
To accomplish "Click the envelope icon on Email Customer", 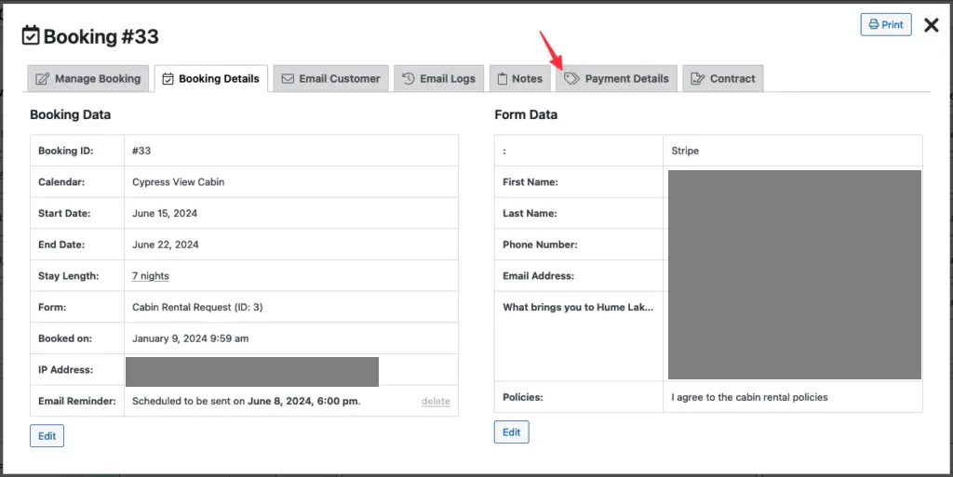I will tap(288, 79).
